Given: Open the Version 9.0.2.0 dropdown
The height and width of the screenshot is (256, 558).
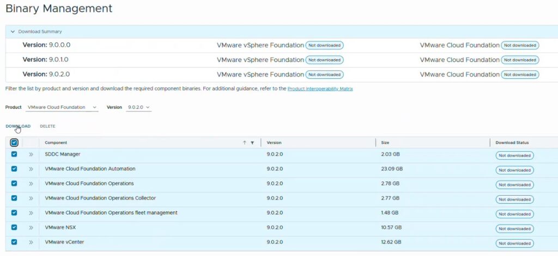Looking at the screenshot, I should click(x=138, y=108).
